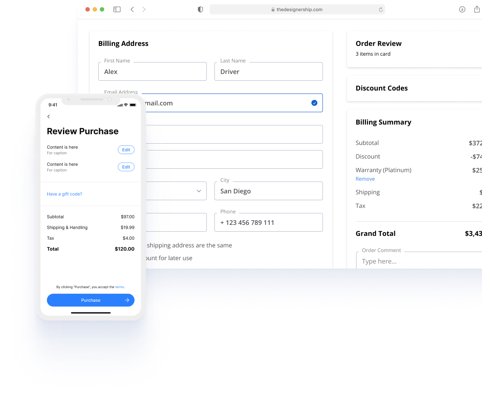This screenshot has height=397, width=482.
Task: Click the Order Comment text field
Action: pos(419,261)
